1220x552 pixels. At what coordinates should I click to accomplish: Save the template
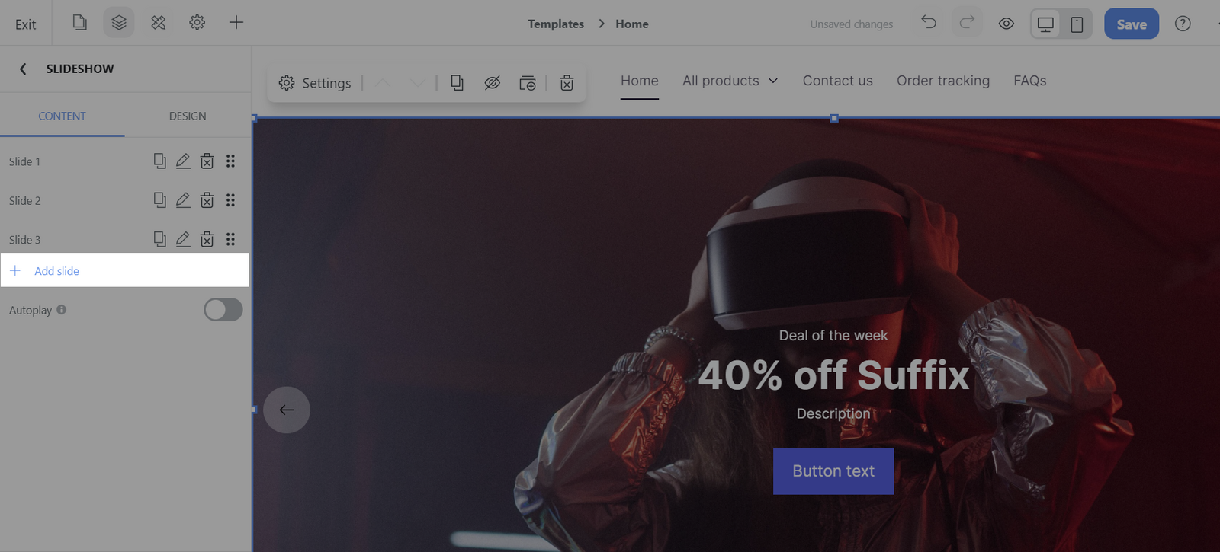(x=1132, y=24)
